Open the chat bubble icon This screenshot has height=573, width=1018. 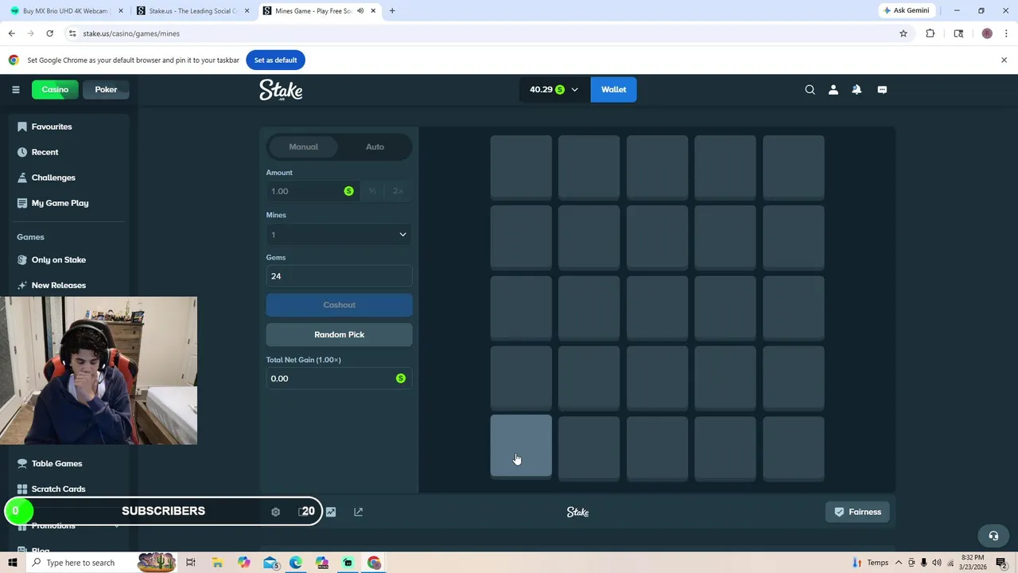click(x=882, y=90)
